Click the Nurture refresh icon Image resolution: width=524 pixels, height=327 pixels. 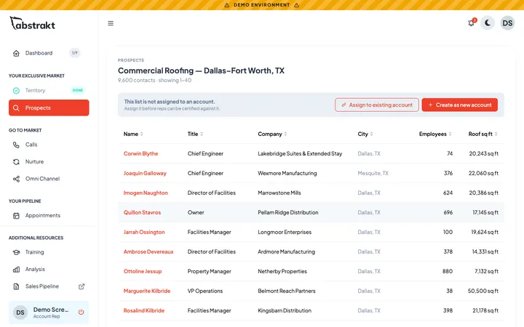(x=16, y=161)
